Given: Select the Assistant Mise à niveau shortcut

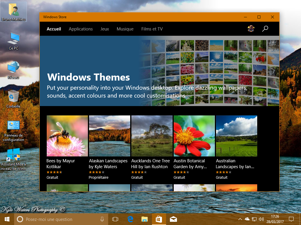Looking at the screenshot, I should point(14,160).
